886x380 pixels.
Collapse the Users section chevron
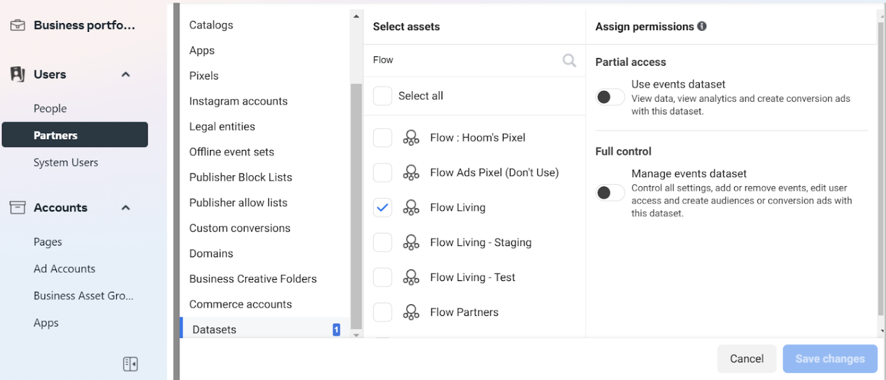[x=126, y=75]
